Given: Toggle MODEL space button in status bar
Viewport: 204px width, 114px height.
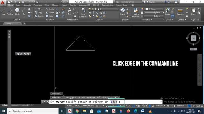Looking at the screenshot, I should tap(91, 106).
